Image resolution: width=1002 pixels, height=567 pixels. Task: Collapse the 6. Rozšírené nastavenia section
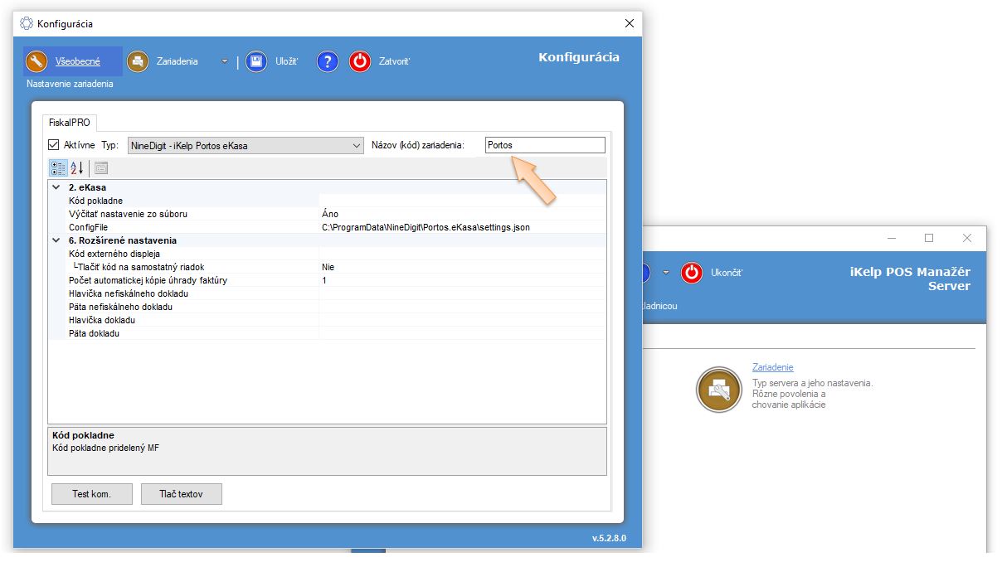[x=56, y=240]
